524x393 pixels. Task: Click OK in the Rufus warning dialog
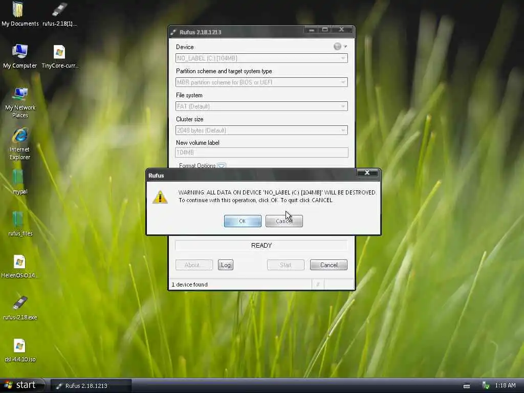pos(243,221)
